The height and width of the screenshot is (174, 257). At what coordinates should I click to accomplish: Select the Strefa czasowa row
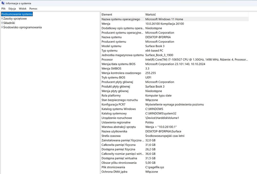coord(175,136)
